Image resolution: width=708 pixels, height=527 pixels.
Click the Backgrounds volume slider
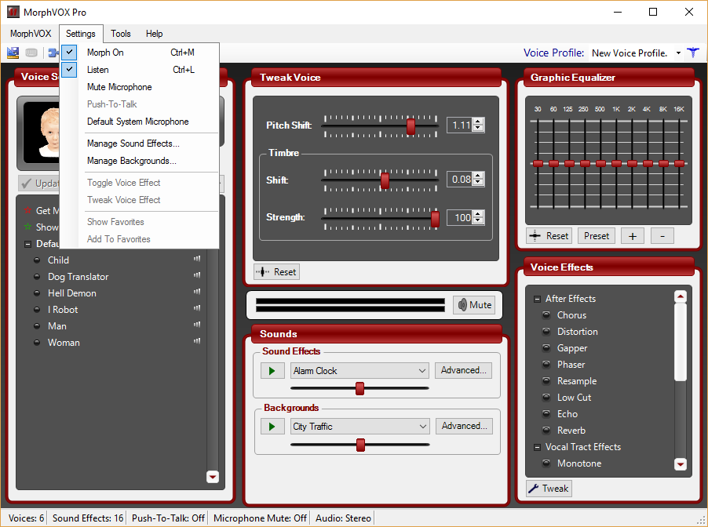tap(359, 445)
